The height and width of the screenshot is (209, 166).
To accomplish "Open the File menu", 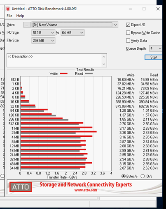I will (9, 16).
